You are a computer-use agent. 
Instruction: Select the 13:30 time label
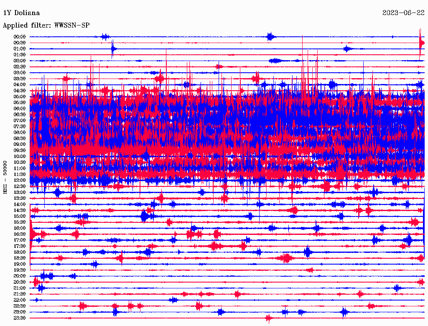click(20, 199)
